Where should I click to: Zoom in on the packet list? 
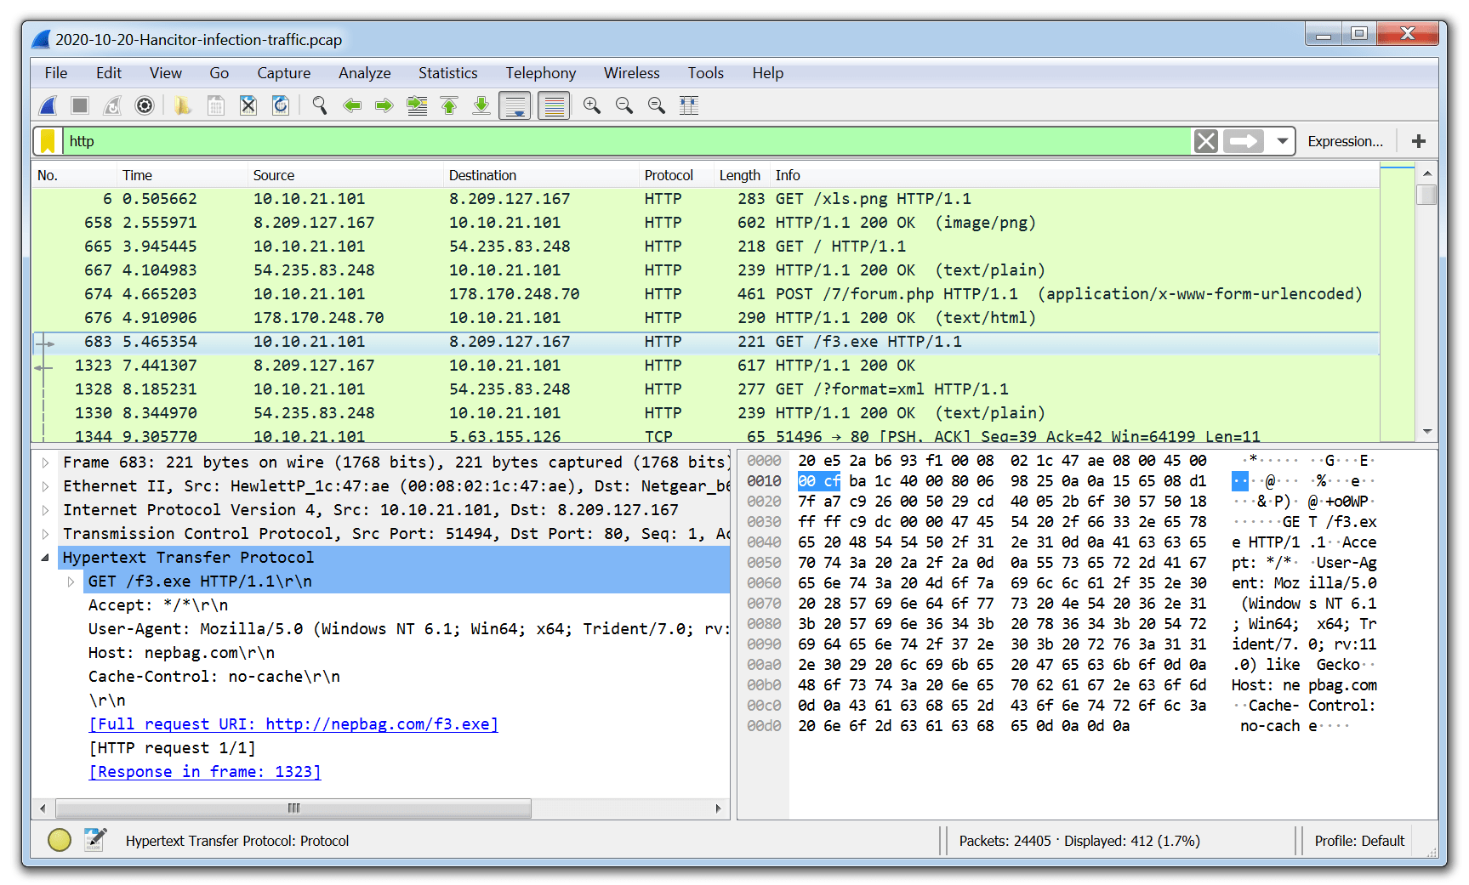pyautogui.click(x=591, y=105)
